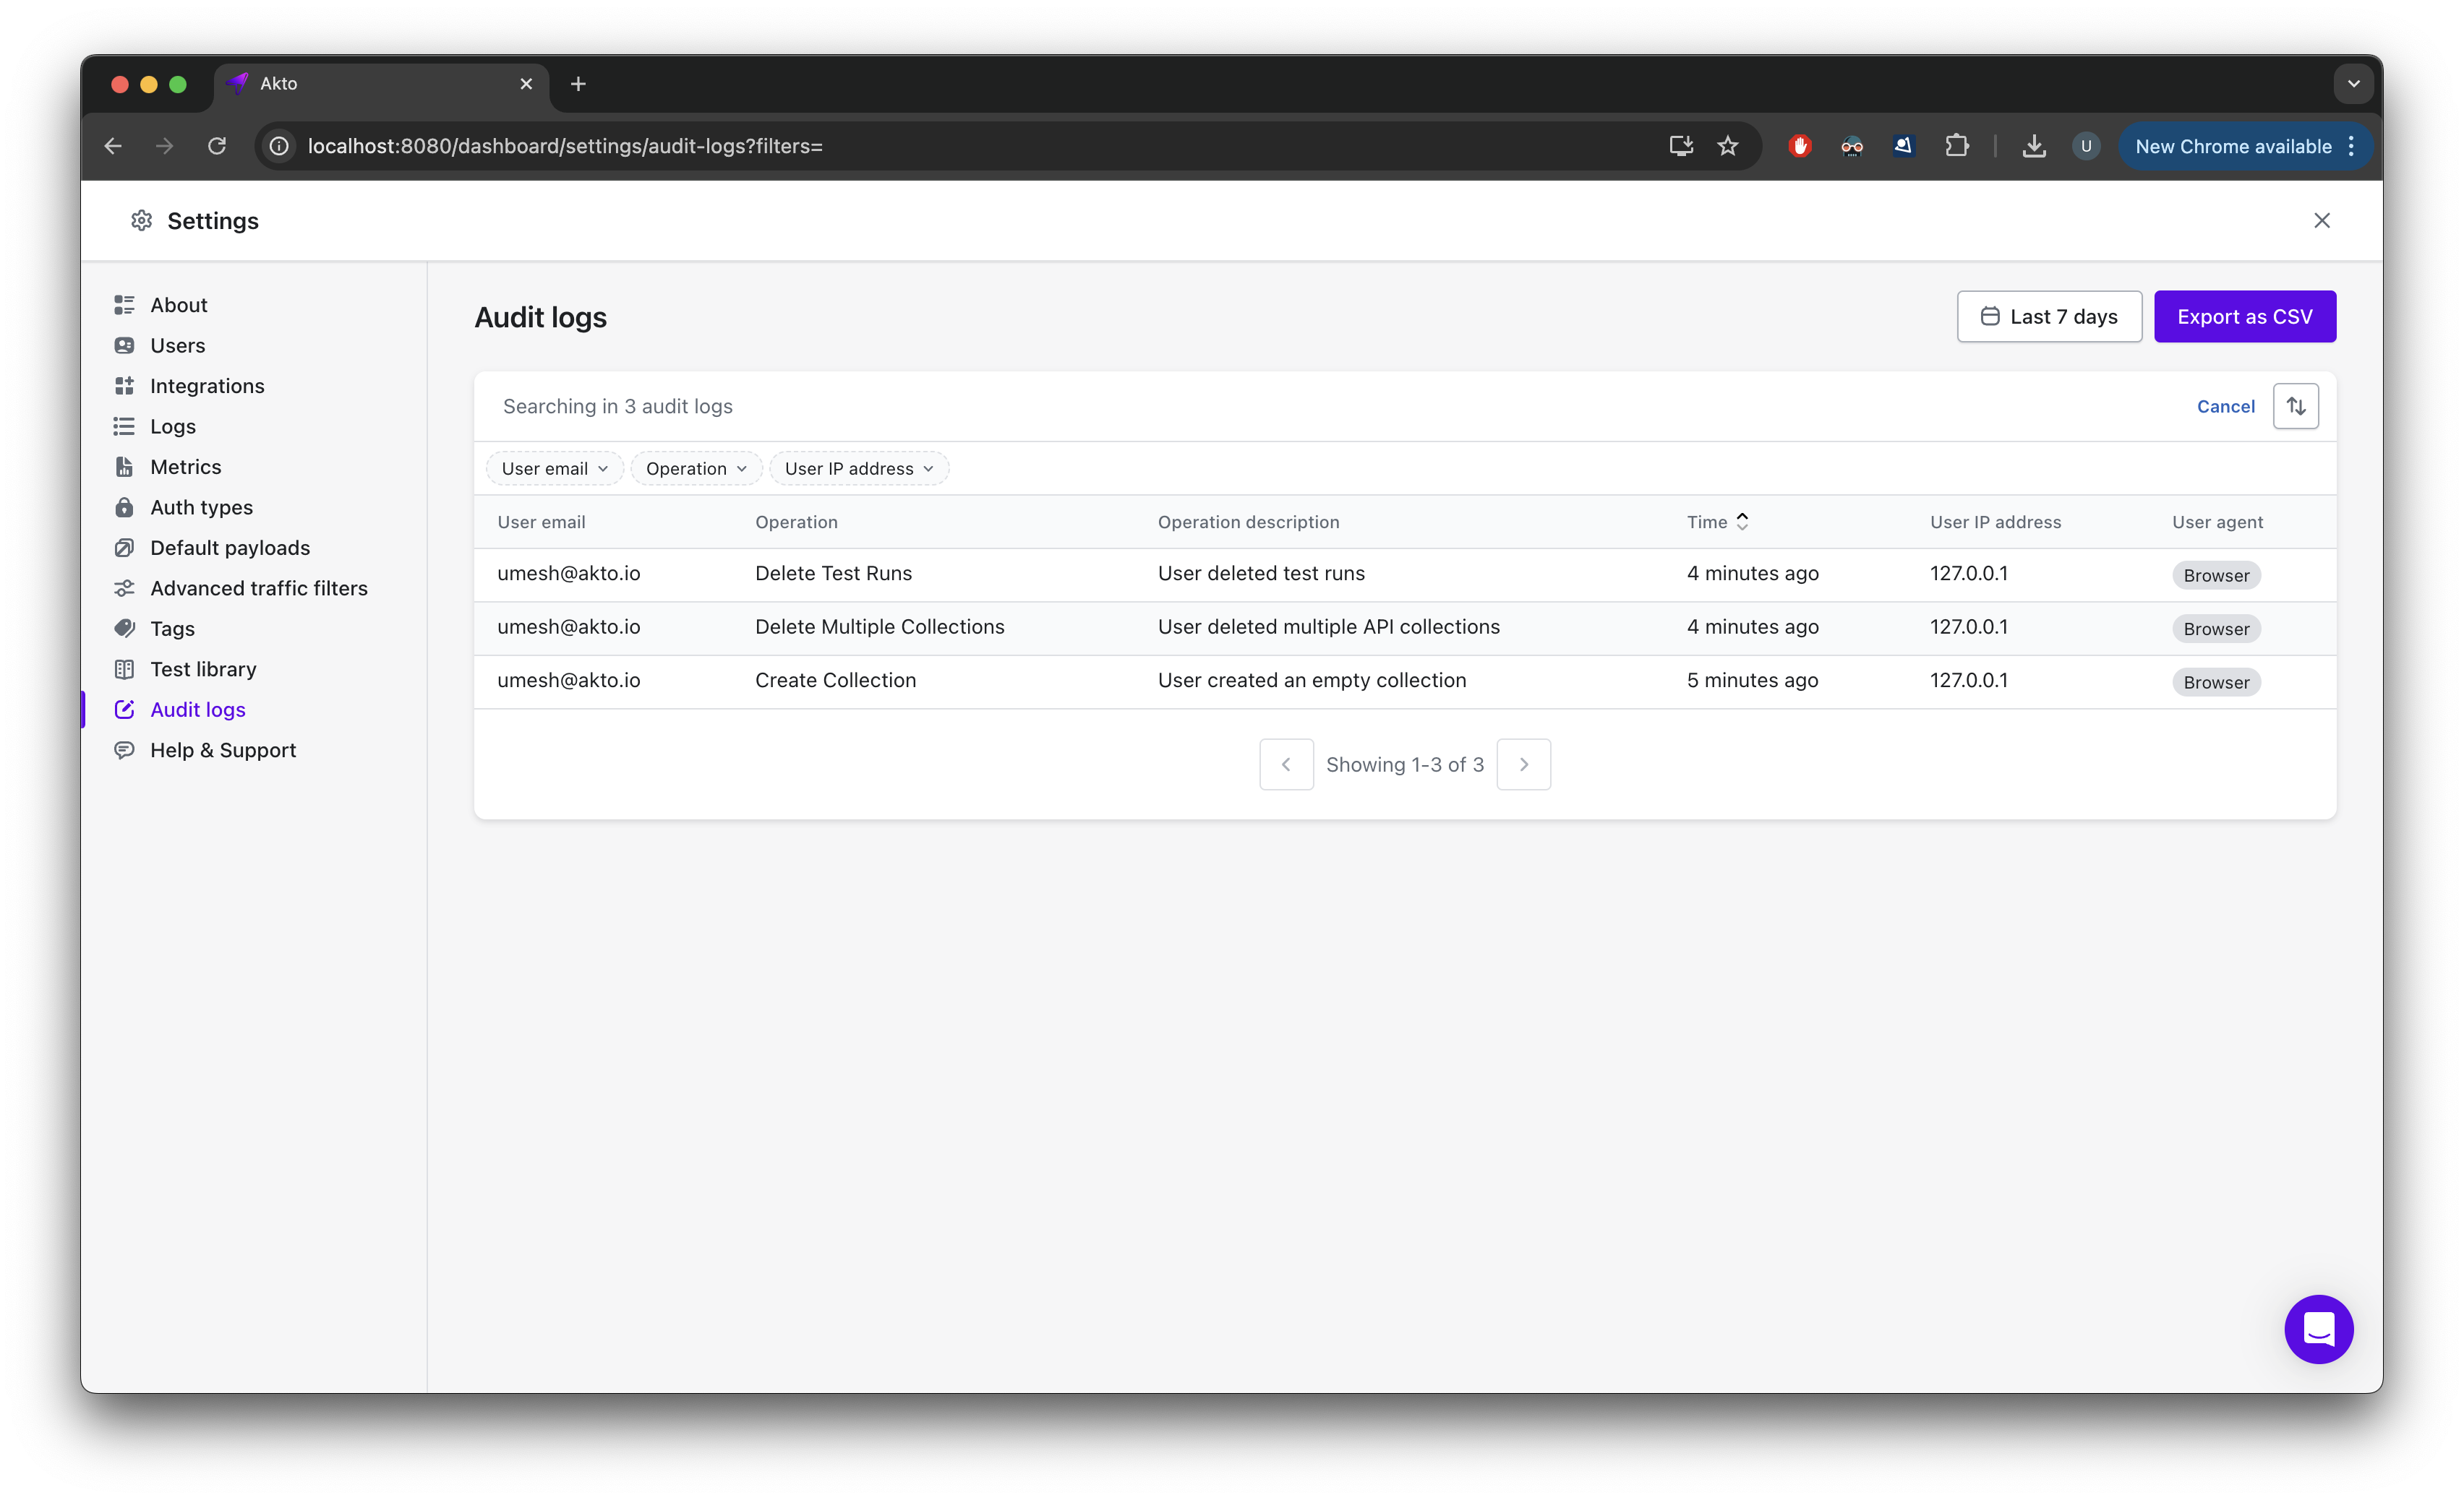The width and height of the screenshot is (2464, 1500).
Task: Expand the Operation filter dropdown
Action: click(x=696, y=469)
